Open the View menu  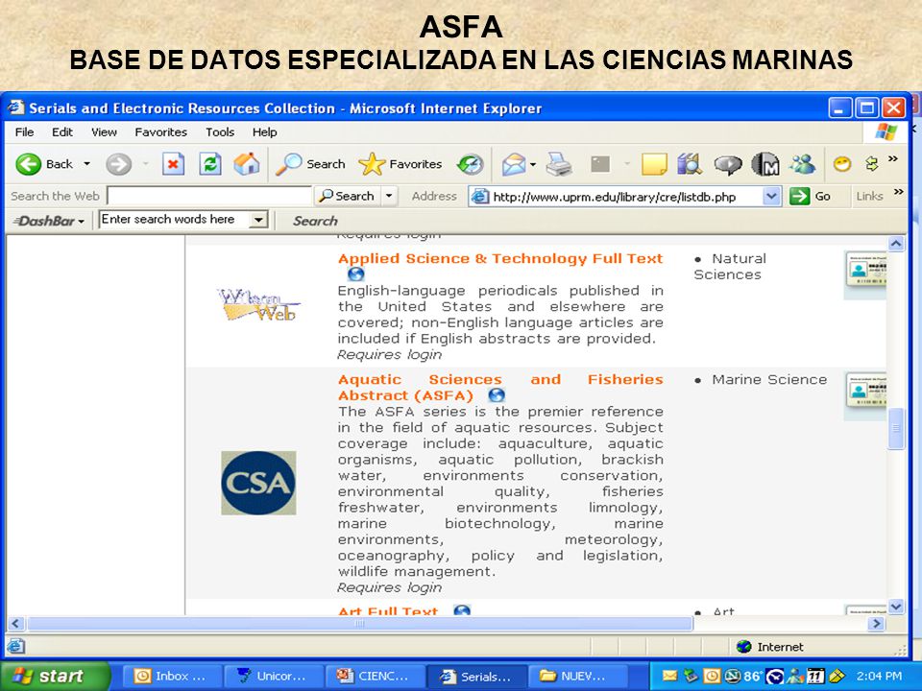pyautogui.click(x=104, y=132)
